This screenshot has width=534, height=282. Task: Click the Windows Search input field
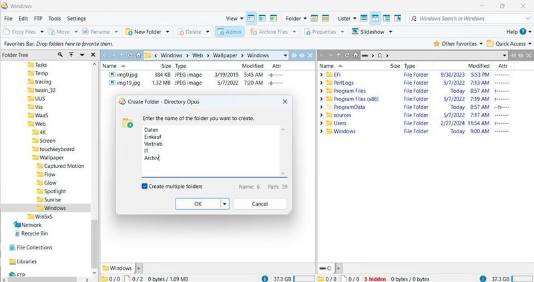pyautogui.click(x=470, y=19)
